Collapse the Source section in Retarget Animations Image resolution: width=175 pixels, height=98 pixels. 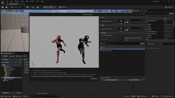coord(100,17)
